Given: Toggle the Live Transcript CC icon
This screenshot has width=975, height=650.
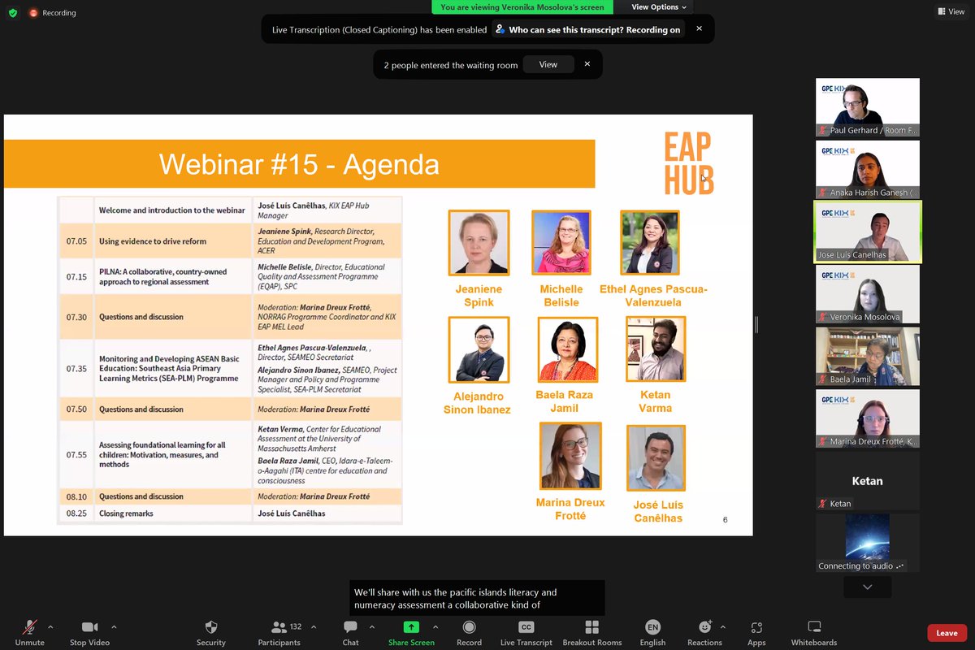Looking at the screenshot, I should tap(526, 627).
